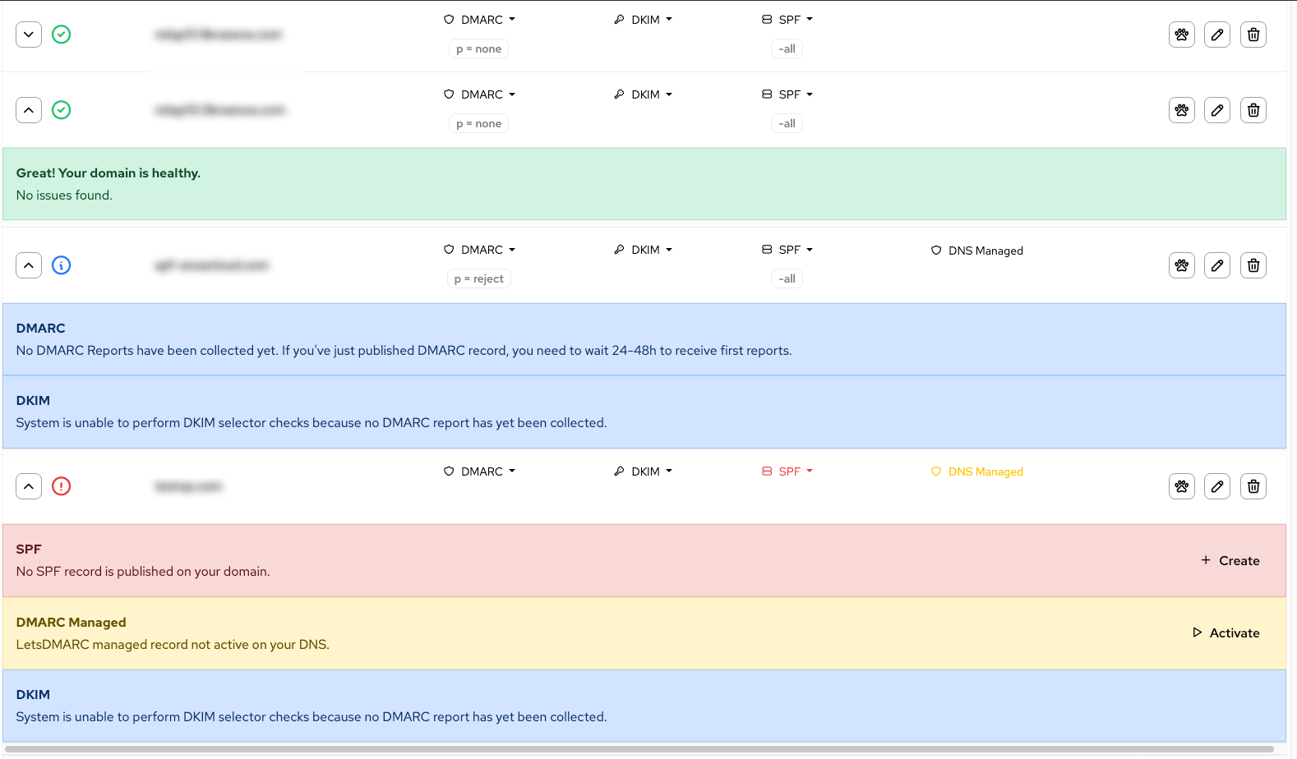The image size is (1297, 759).
Task: Open the DKIM dropdown in the red-alert domain row
Action: point(644,471)
